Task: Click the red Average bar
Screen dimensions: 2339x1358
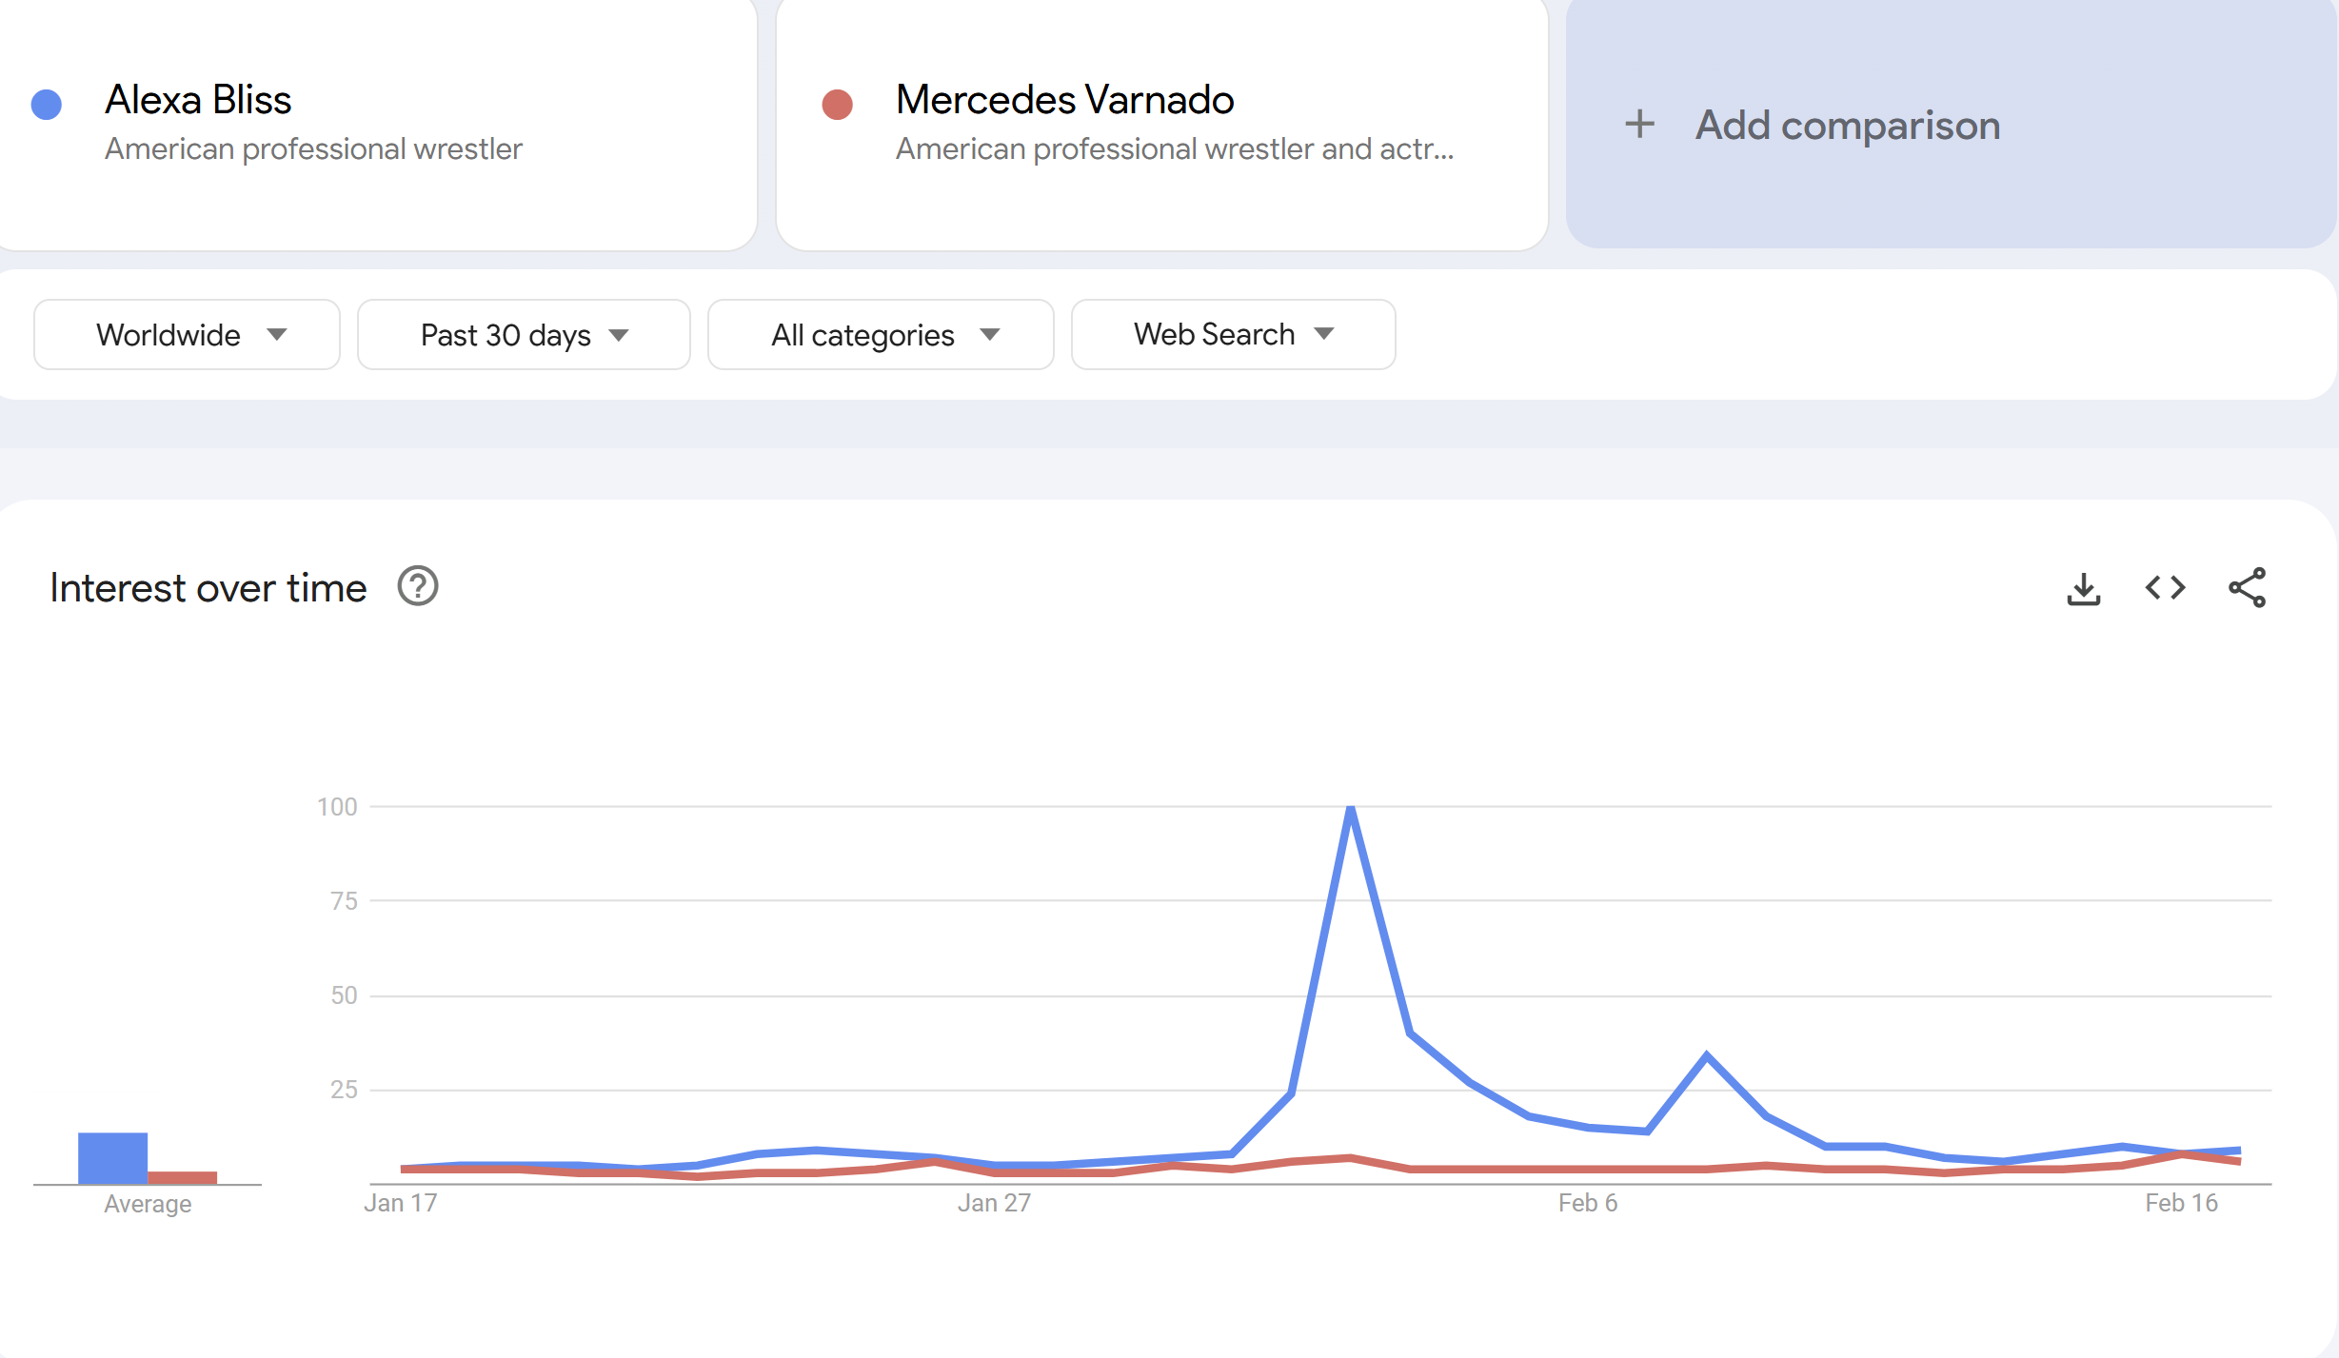Action: [x=183, y=1177]
